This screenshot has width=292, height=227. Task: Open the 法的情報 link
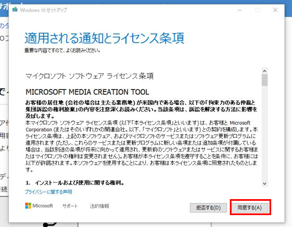coord(99,206)
